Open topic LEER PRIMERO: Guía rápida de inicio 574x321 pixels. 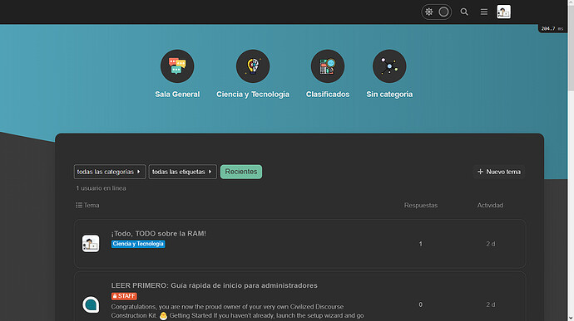tap(214, 285)
